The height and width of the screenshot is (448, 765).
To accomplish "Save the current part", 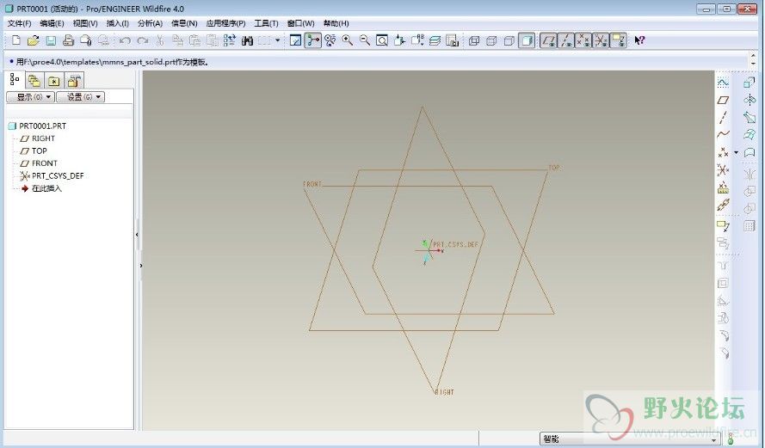I will click(x=51, y=40).
